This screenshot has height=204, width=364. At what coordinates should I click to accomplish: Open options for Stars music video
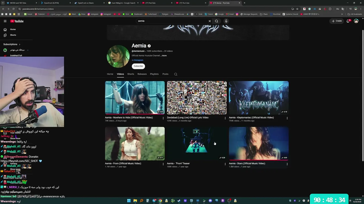pos(287,164)
